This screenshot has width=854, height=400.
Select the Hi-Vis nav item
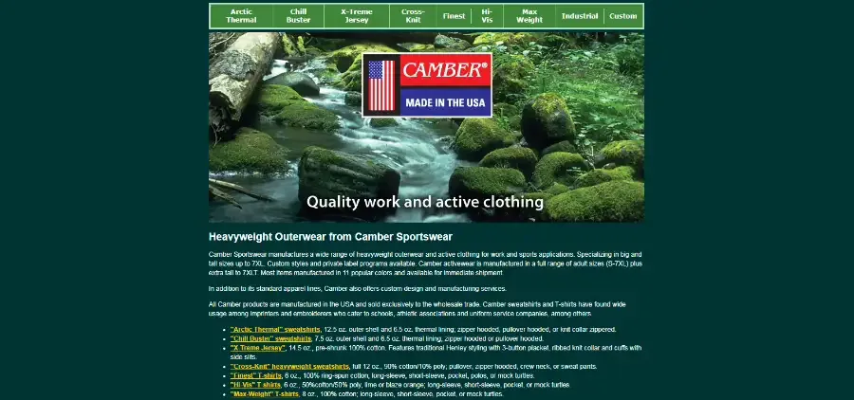click(x=487, y=16)
